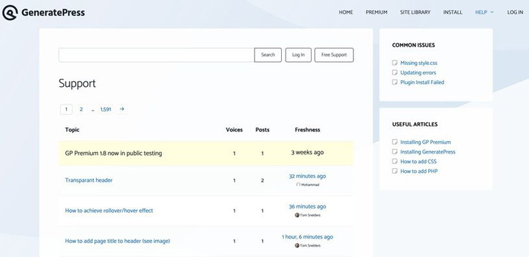Click the Log In button next to Search
The height and width of the screenshot is (257, 529).
(298, 55)
